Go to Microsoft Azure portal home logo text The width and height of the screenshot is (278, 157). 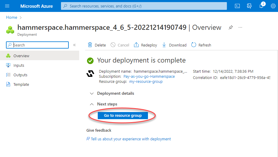36,6
